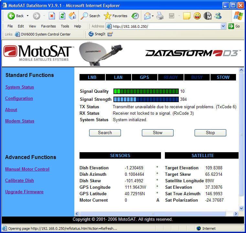Viewport: 246px width, 233px height.
Task: Click the M round toolbar icon
Action: (x=208, y=16)
